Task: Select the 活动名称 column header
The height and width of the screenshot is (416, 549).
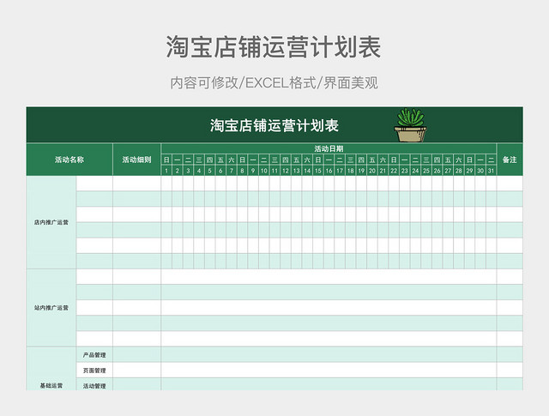Action: 69,160
